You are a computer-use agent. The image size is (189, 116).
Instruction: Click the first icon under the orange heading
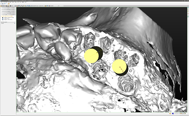click(x=3, y=18)
